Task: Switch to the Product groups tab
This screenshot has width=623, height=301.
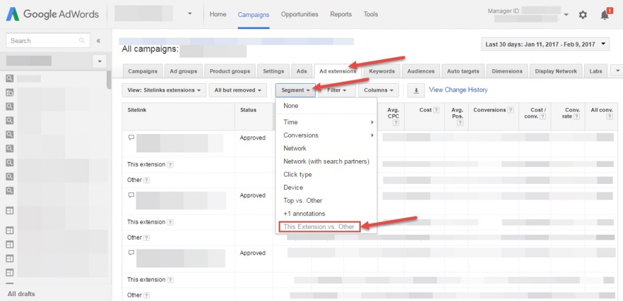Action: coord(229,71)
